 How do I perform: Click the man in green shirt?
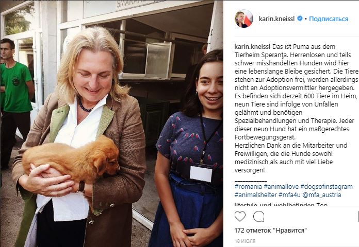(17, 103)
